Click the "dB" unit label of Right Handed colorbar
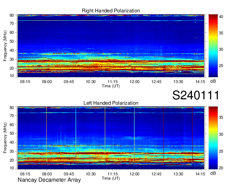 pos(213,81)
